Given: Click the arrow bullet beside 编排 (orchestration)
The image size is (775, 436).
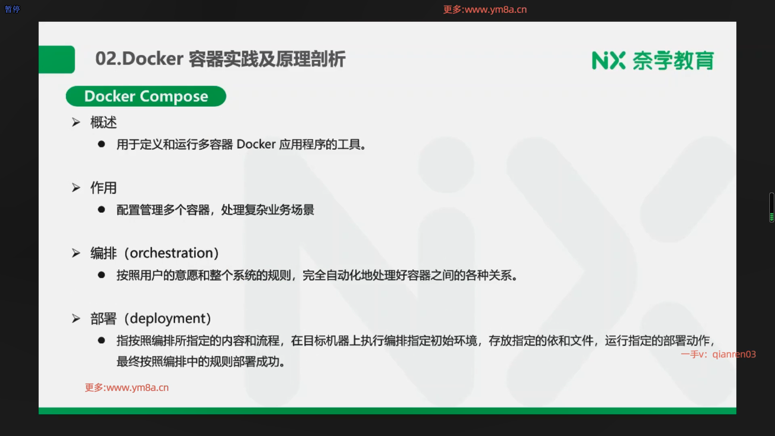Looking at the screenshot, I should click(x=76, y=253).
